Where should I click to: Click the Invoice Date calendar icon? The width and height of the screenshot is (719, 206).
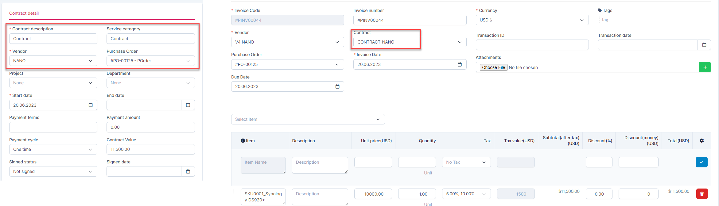pos(460,64)
